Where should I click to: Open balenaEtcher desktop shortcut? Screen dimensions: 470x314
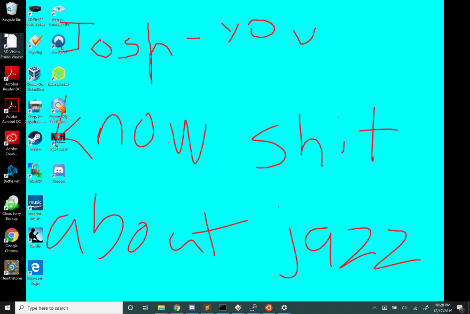(x=59, y=76)
